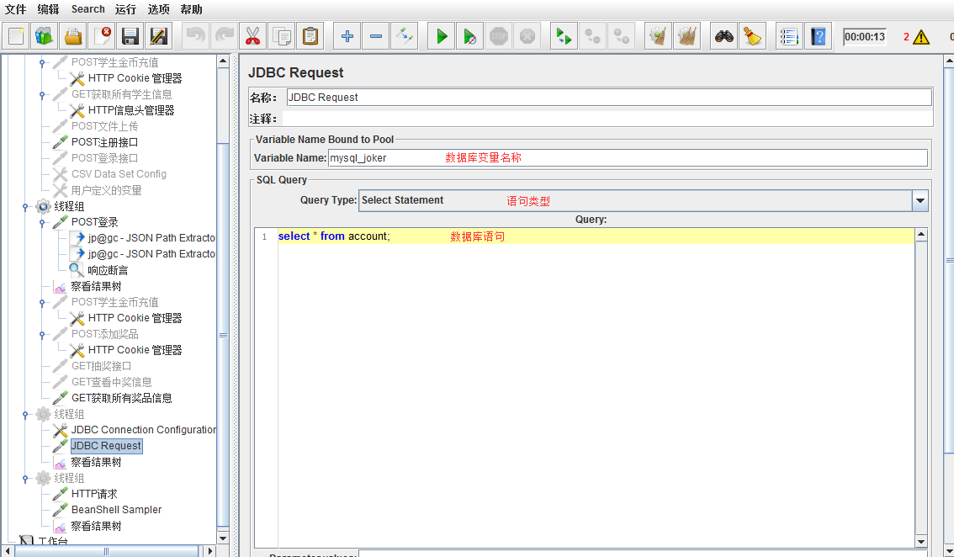
Task: Open the 运行 menu
Action: [x=125, y=9]
